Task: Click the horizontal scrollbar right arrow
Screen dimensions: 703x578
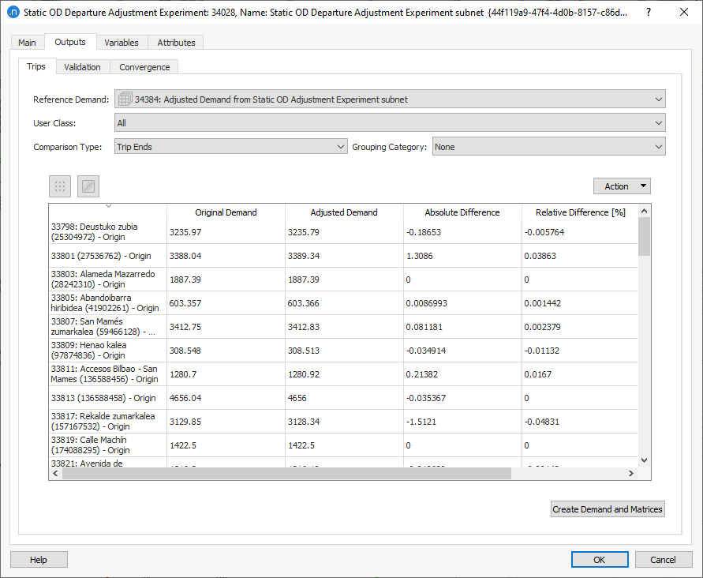Action: coord(630,473)
